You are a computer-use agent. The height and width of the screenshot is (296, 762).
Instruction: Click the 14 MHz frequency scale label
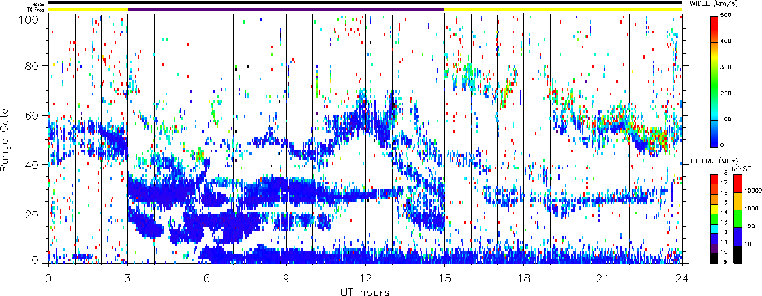(724, 212)
